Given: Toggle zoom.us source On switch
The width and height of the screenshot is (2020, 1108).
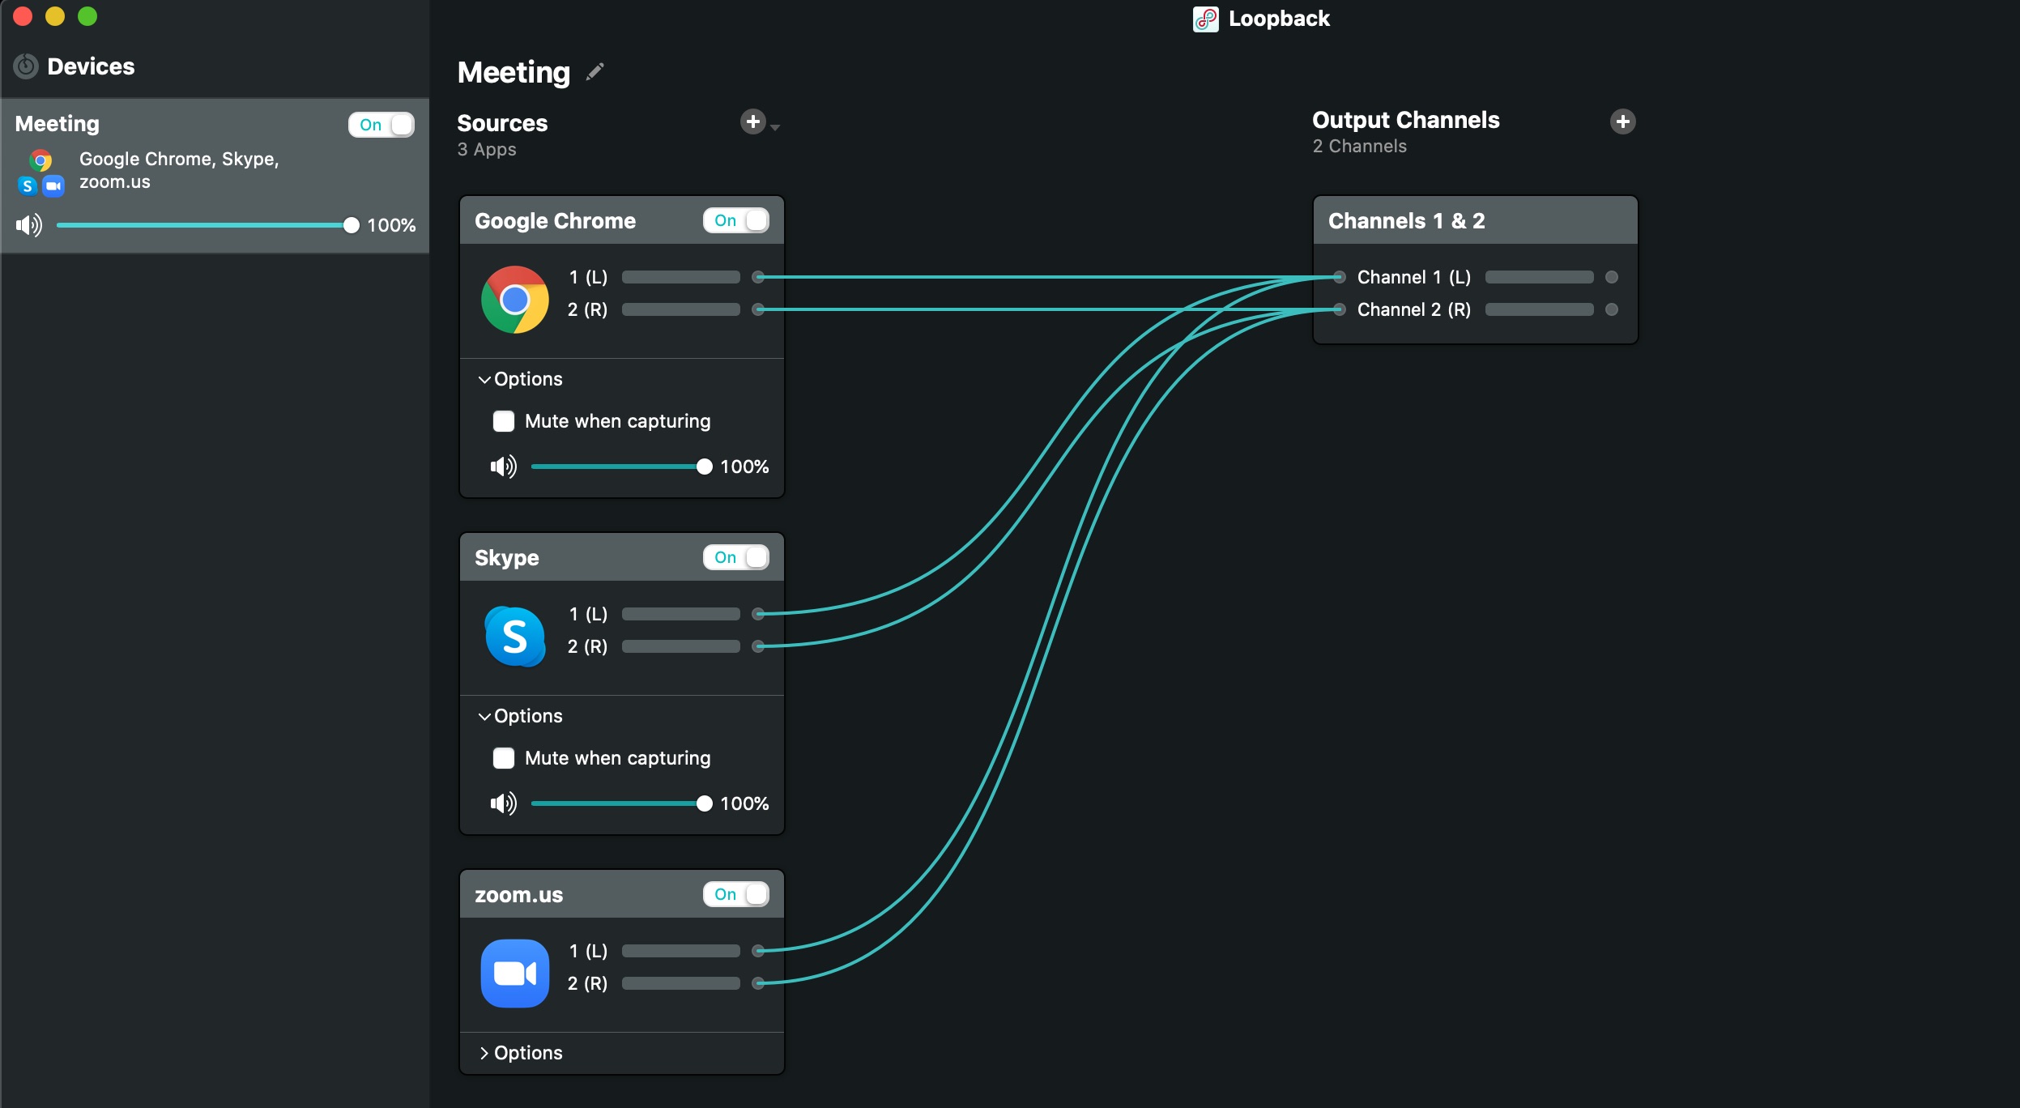Looking at the screenshot, I should point(736,894).
